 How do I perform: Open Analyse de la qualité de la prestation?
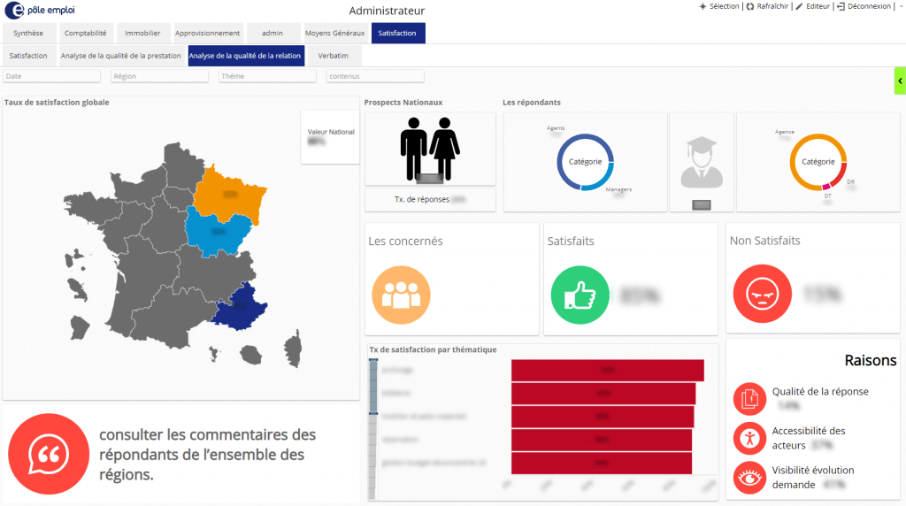click(120, 56)
